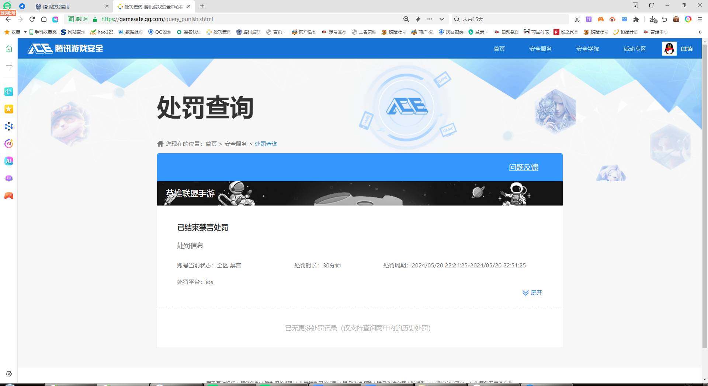This screenshot has height=386, width=708.
Task: Click the QQ penguin avatar
Action: pos(669,49)
